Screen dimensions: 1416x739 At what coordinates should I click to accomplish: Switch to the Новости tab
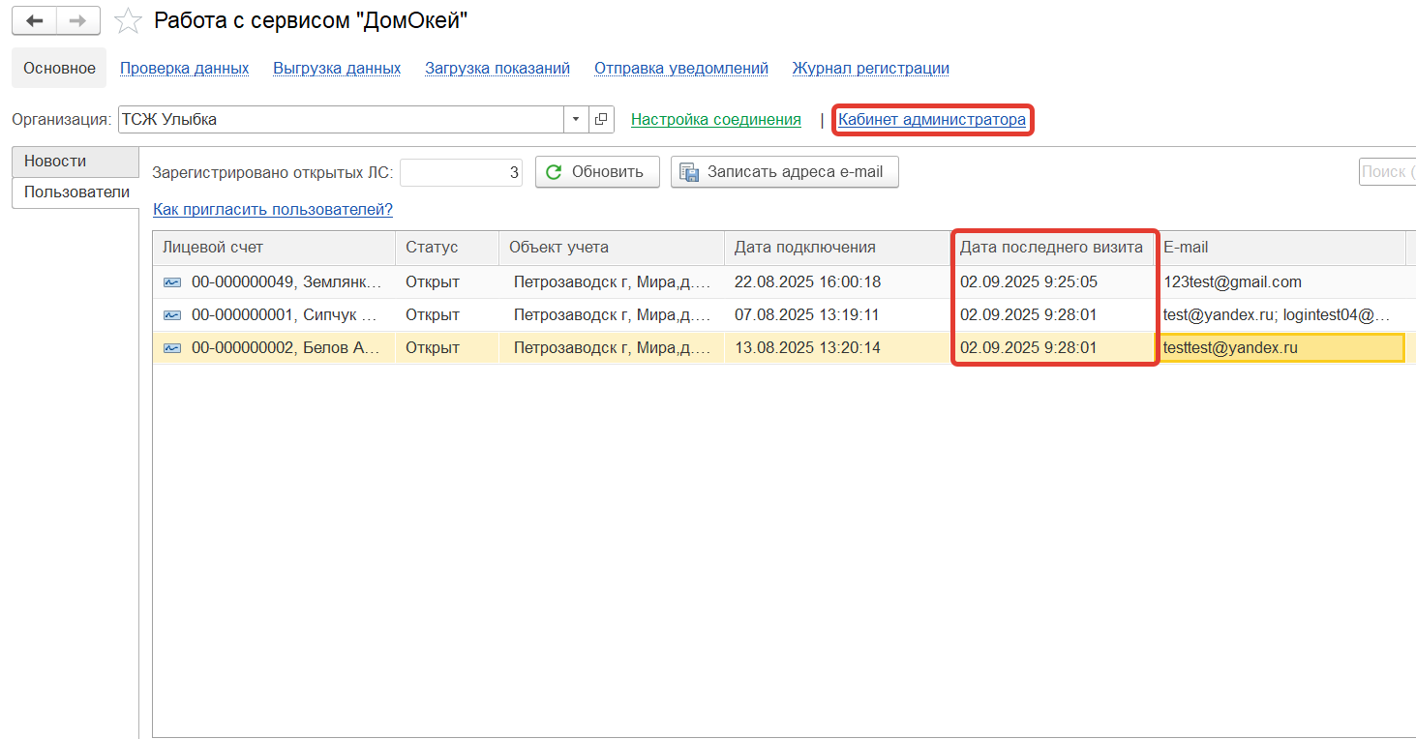[x=56, y=162]
